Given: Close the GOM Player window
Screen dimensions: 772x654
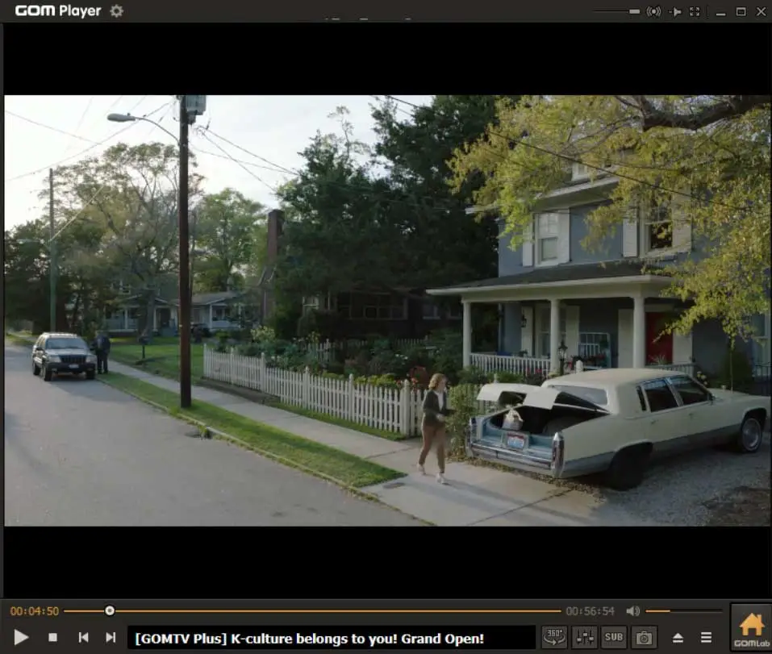Looking at the screenshot, I should pos(762,11).
